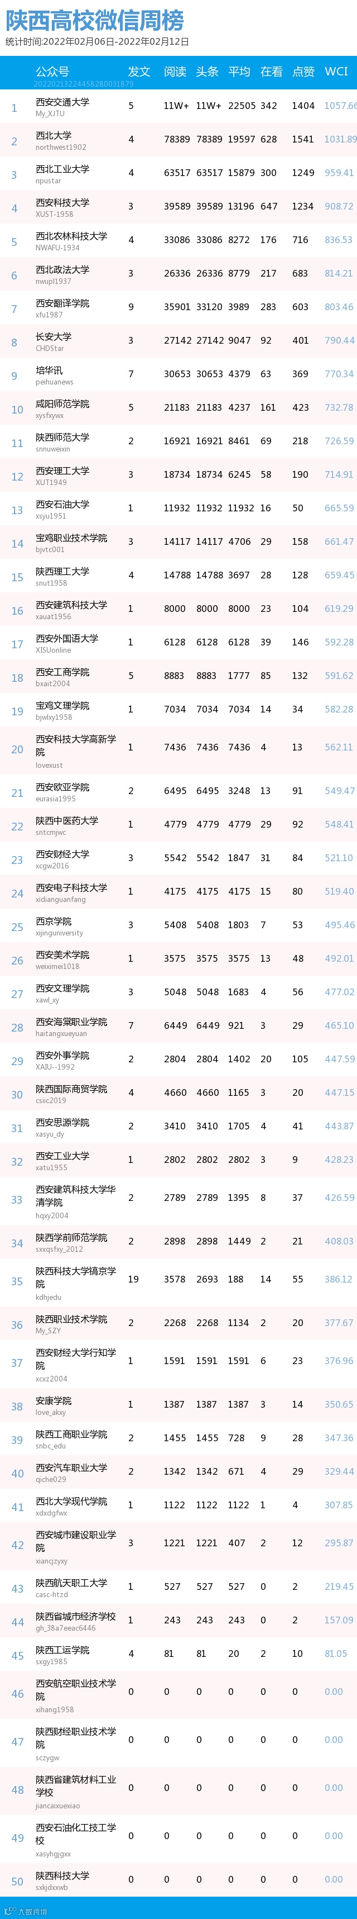357x1919 pixels.
Task: Select 西安外事学院 account name
Action: pyautogui.click(x=62, y=1056)
